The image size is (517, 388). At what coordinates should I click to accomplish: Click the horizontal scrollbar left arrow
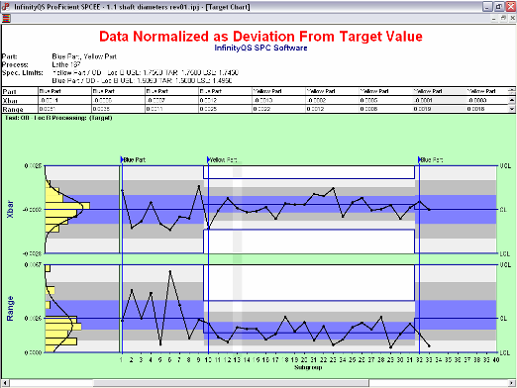click(x=5, y=383)
